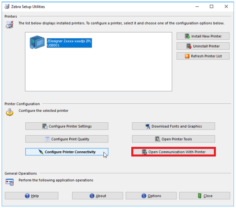Click the Printer Configuration gear icon
The height and width of the screenshot is (208, 236).
coord(10,112)
